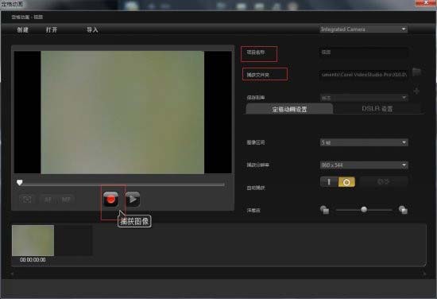The height and width of the screenshot is (299, 437).
Task: Close the stop motion window
Action: [x=426, y=3]
